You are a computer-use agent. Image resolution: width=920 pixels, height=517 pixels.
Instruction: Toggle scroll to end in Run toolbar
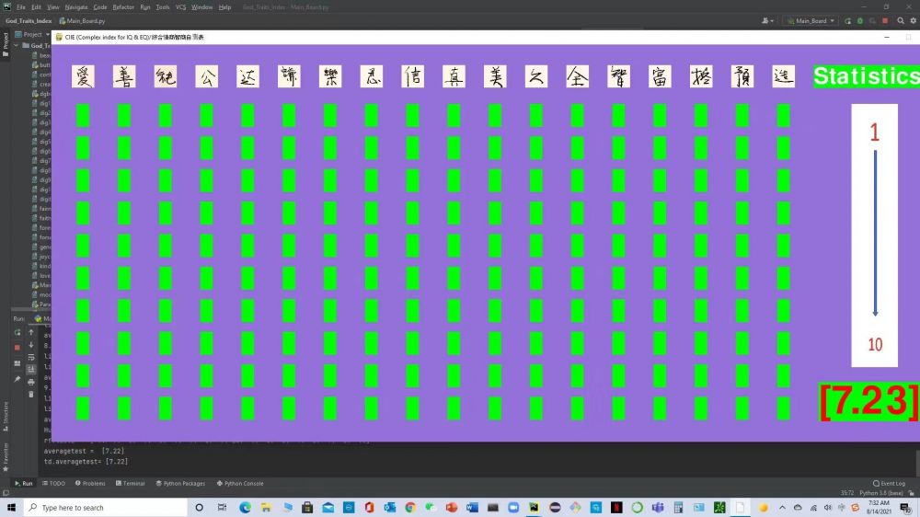[31, 369]
